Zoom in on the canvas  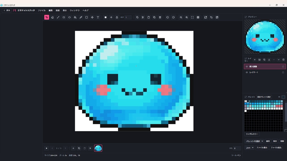click(186, 17)
